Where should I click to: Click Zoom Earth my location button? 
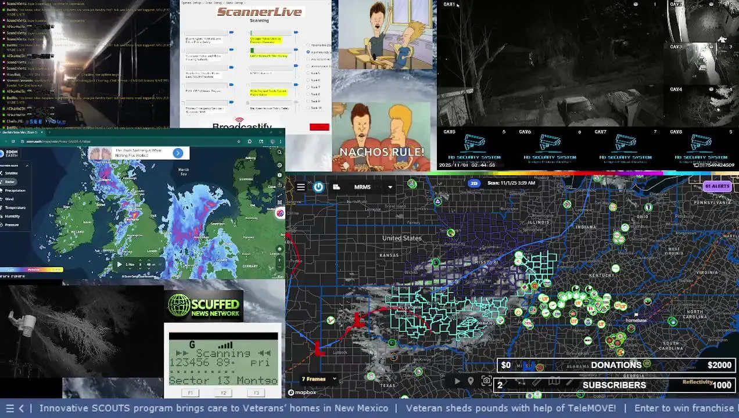coord(279,249)
